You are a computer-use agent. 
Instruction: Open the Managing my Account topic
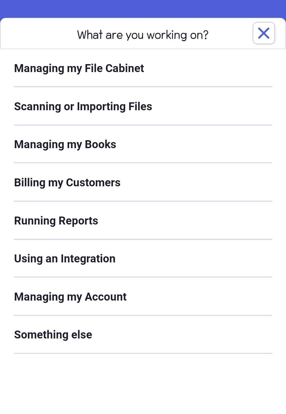click(143, 297)
